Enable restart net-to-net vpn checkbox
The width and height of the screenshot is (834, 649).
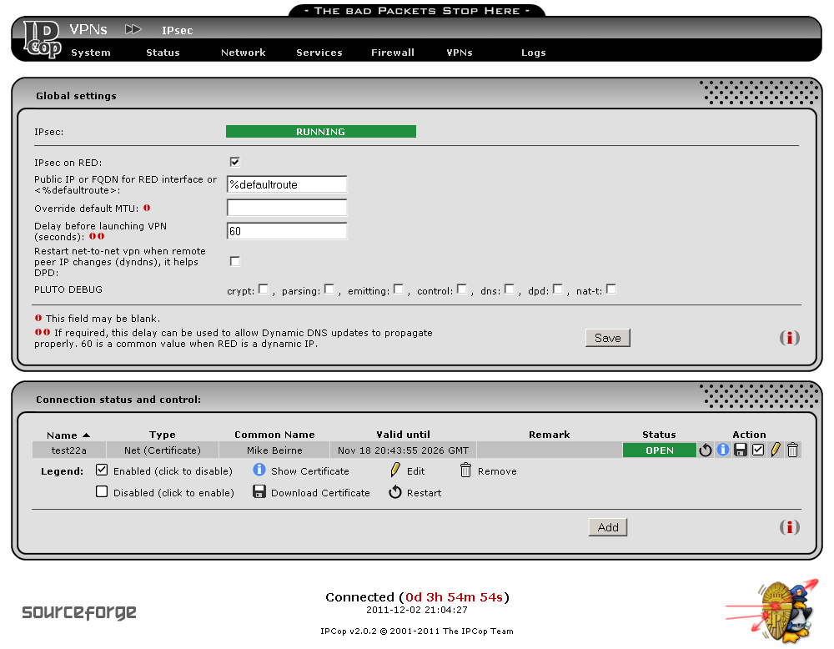(x=234, y=261)
